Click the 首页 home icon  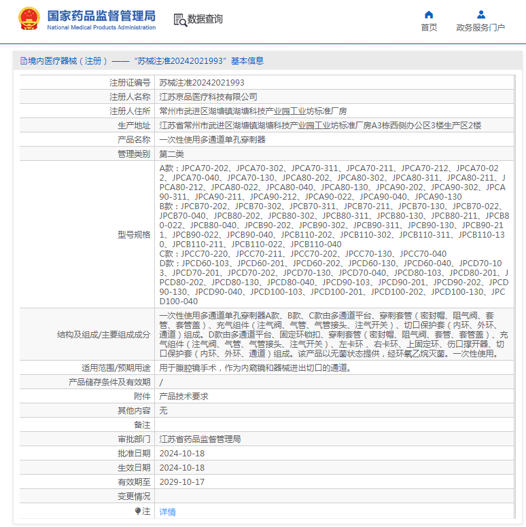pos(429,14)
